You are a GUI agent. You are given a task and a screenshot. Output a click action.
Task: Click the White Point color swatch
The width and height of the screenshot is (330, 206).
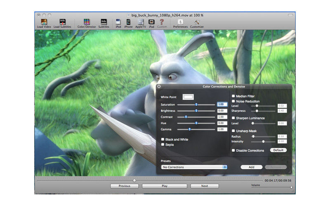pos(188,97)
